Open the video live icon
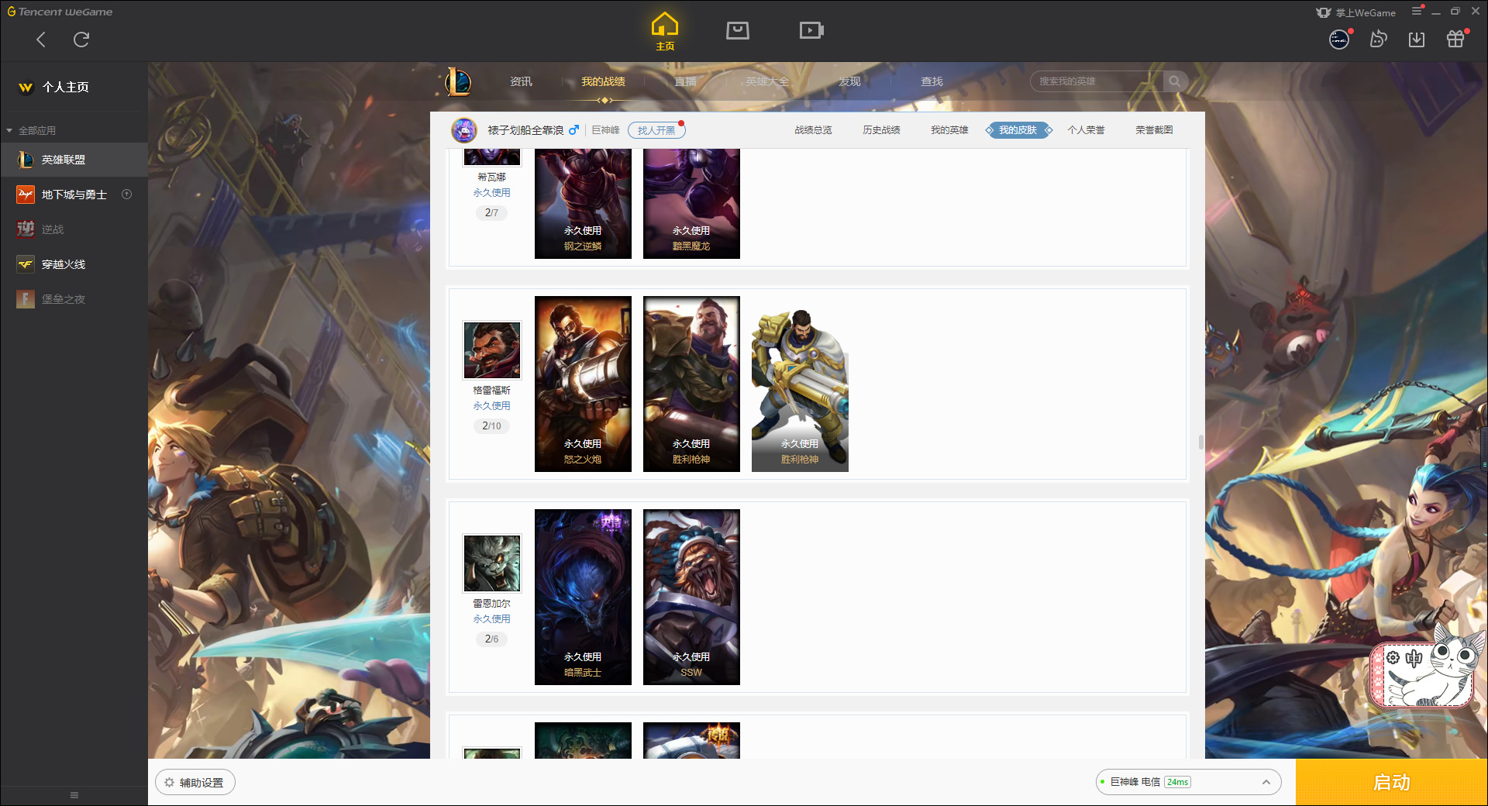 (x=811, y=31)
